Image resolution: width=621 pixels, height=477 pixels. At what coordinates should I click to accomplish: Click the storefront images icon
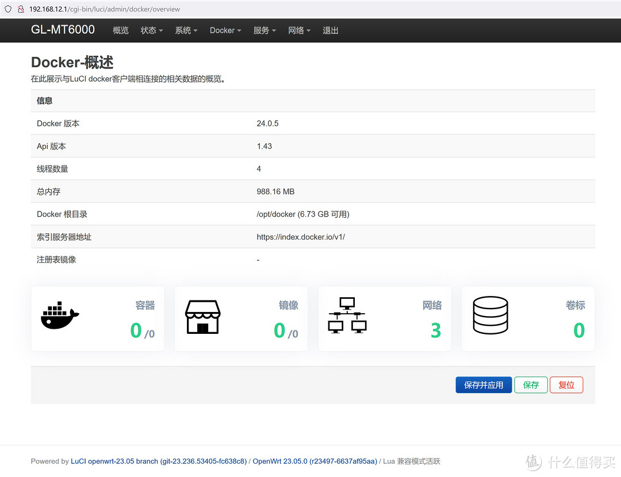click(203, 317)
